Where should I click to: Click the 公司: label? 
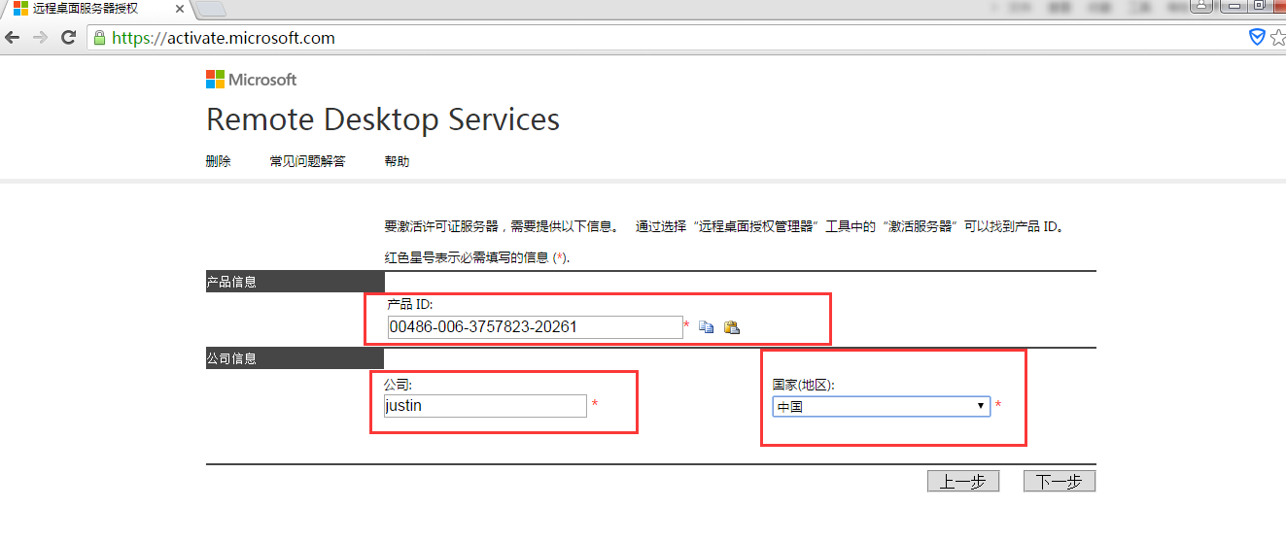point(399,385)
